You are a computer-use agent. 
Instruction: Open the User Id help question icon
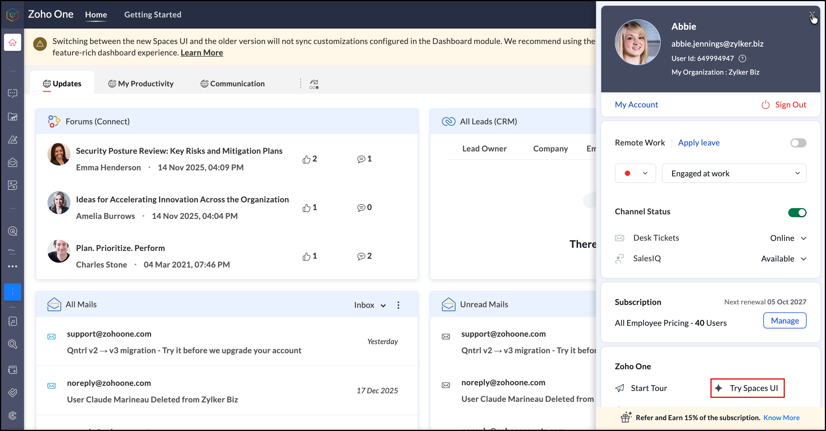742,58
